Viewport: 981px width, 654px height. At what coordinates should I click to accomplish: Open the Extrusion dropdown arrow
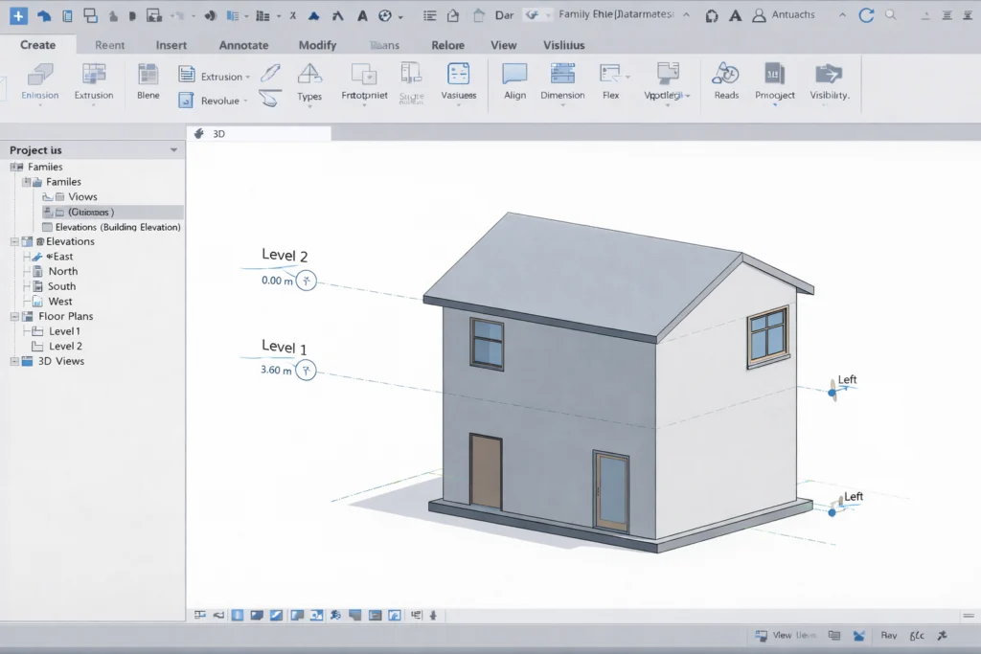point(246,76)
